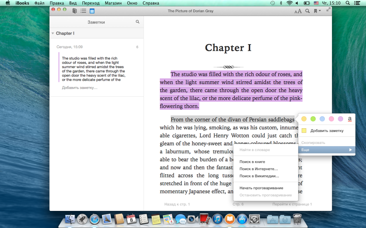This screenshot has height=228, width=366.
Task: Collapse the Chapter I section triangle
Action: [53, 33]
